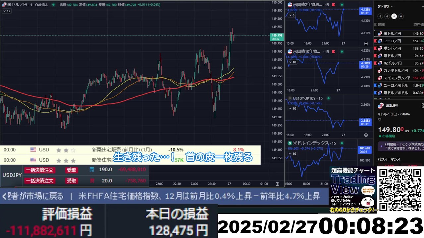424x238 pixels.
Task: Click the red flag beside NZドル/円
Action: 375,63
